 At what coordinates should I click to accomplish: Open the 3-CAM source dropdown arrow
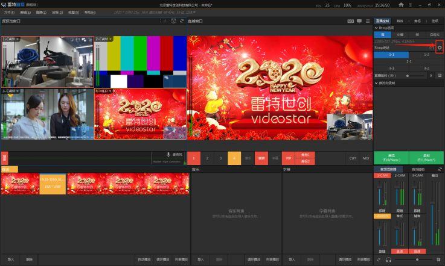pyautogui.click(x=18, y=91)
